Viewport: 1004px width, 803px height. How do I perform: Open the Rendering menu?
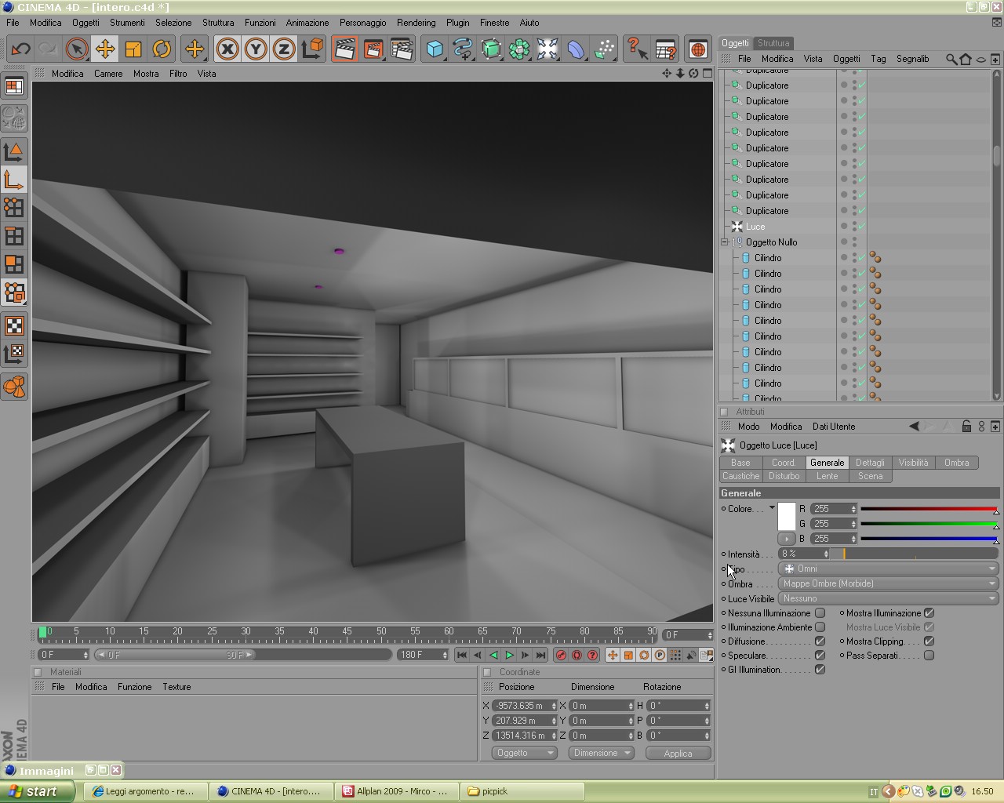[x=416, y=23]
